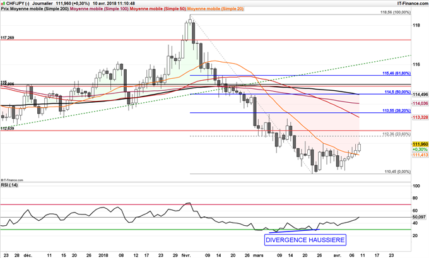Select Moyenne mobile (Simple 20) legend
Image resolution: width=429 pixels, height=258 pixels.
(x=215, y=9)
